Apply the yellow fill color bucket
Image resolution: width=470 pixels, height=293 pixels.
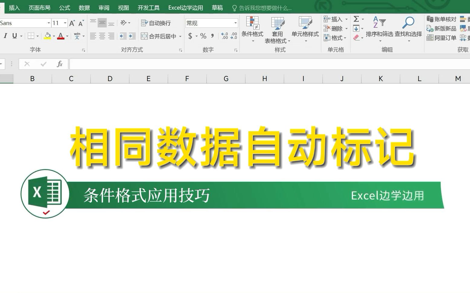(x=47, y=36)
